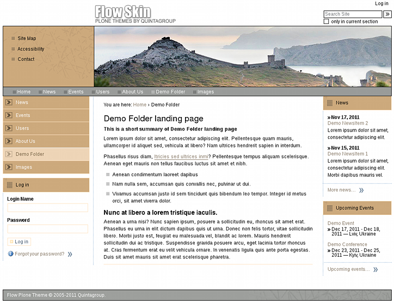Click the Forgot your password link
Viewport: 394px width, 303px height.
[x=39, y=253]
